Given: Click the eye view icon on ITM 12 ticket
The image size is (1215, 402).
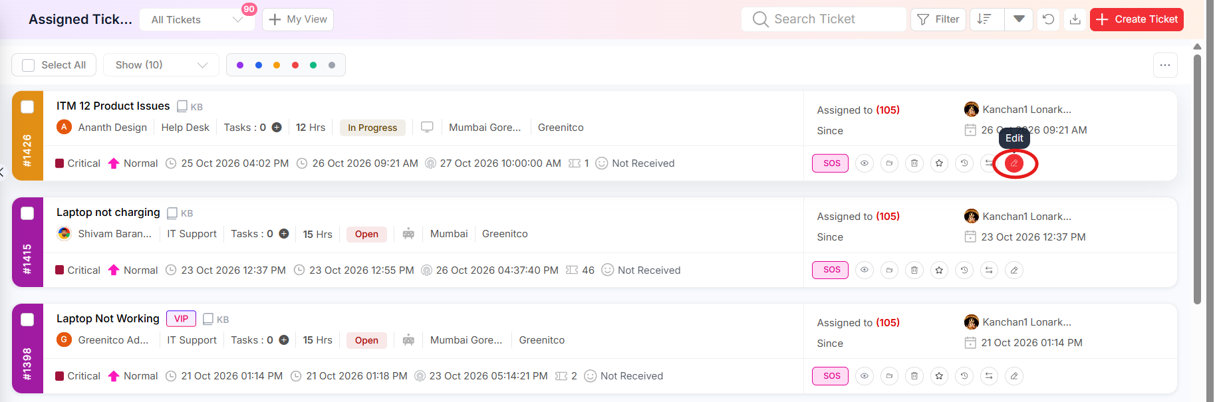Looking at the screenshot, I should [865, 163].
